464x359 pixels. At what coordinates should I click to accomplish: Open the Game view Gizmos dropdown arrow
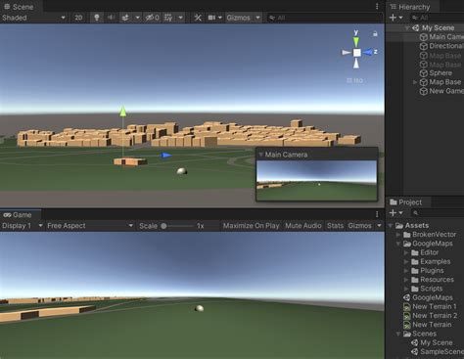click(379, 226)
